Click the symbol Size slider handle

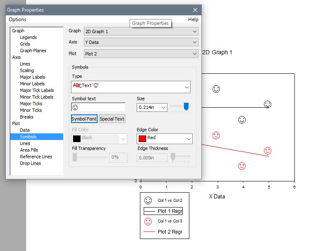point(186,107)
